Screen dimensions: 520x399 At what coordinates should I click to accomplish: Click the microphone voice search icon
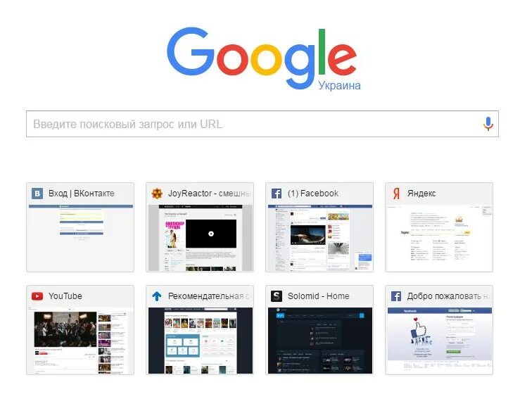click(488, 124)
